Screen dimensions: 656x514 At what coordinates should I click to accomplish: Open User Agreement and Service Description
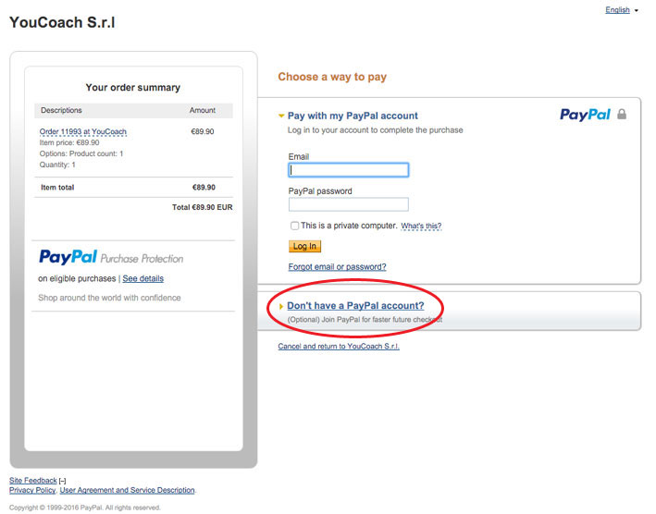127,490
